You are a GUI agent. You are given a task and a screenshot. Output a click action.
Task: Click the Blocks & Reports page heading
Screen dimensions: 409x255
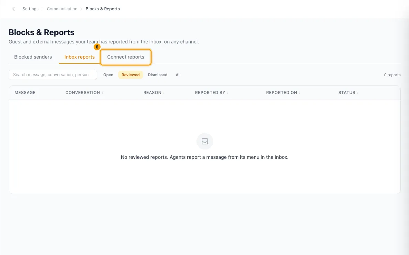tap(41, 32)
